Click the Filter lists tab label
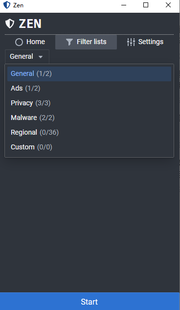 91,42
